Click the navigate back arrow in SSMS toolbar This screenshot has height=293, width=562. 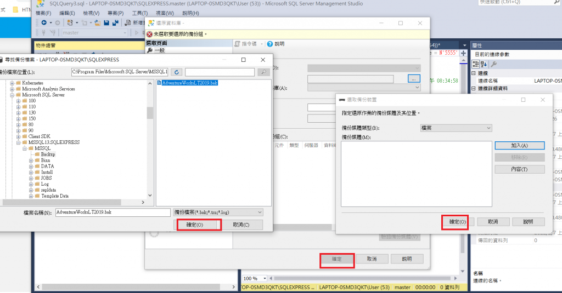point(44,22)
